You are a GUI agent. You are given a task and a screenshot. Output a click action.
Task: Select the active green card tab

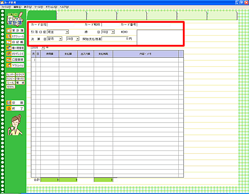[42, 15]
